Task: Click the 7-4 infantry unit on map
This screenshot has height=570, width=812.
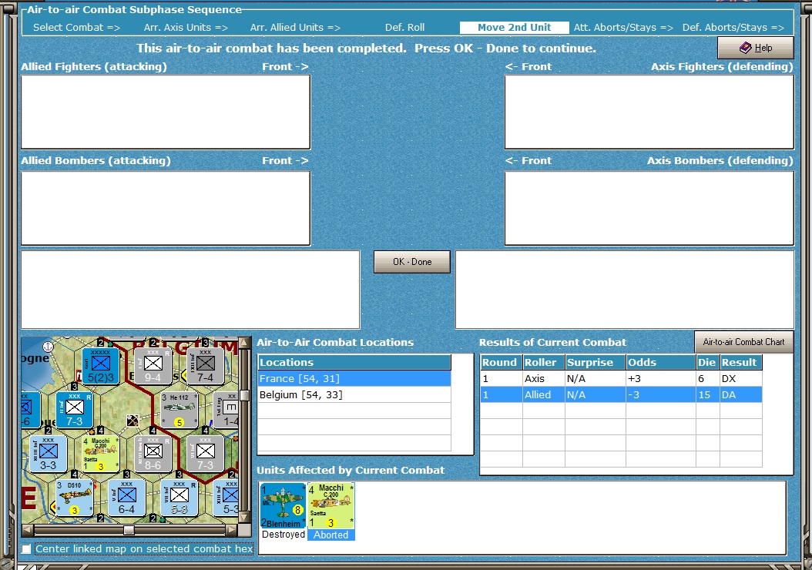Action: [x=205, y=365]
